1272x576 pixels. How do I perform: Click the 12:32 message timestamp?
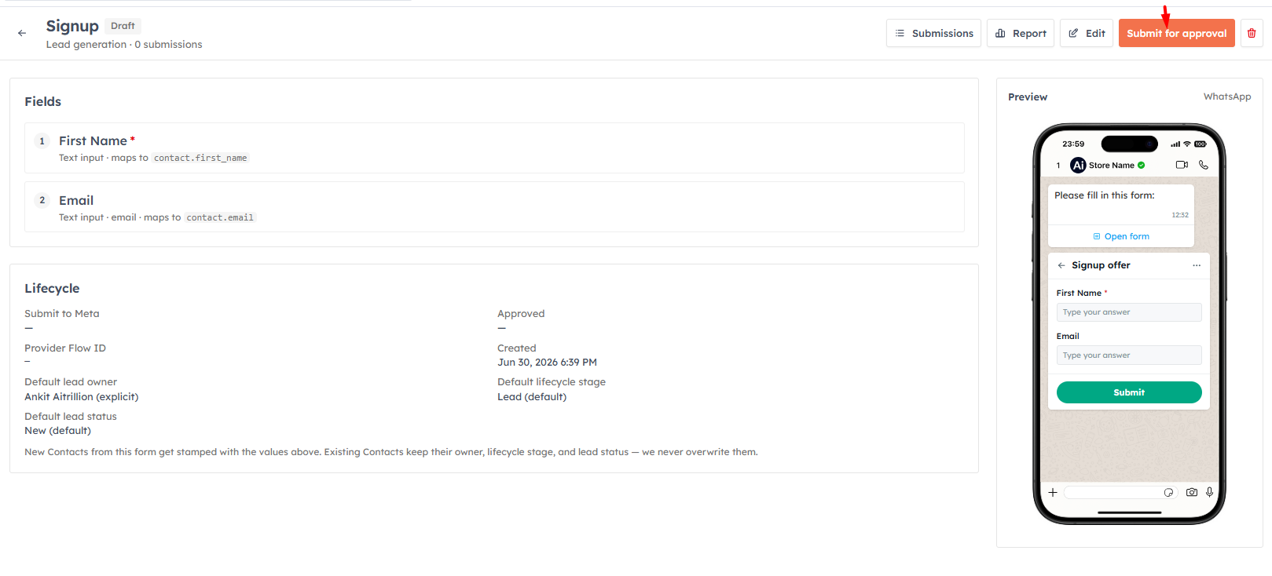tap(1180, 215)
